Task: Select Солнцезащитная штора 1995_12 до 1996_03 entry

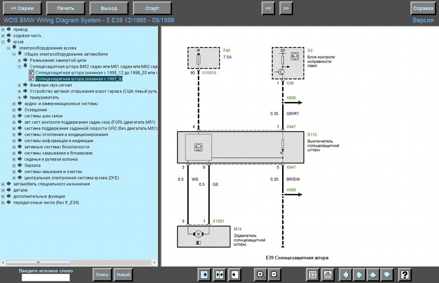Action: pos(96,73)
